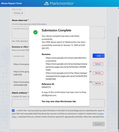Remove the URL row ending in AKBOS88
The image size is (119, 132).
tap(98, 73)
